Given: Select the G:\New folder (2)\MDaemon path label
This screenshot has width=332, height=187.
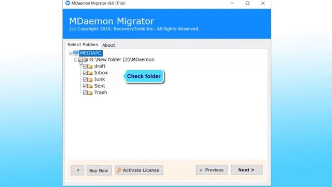Looking at the screenshot, I should click(x=122, y=60).
